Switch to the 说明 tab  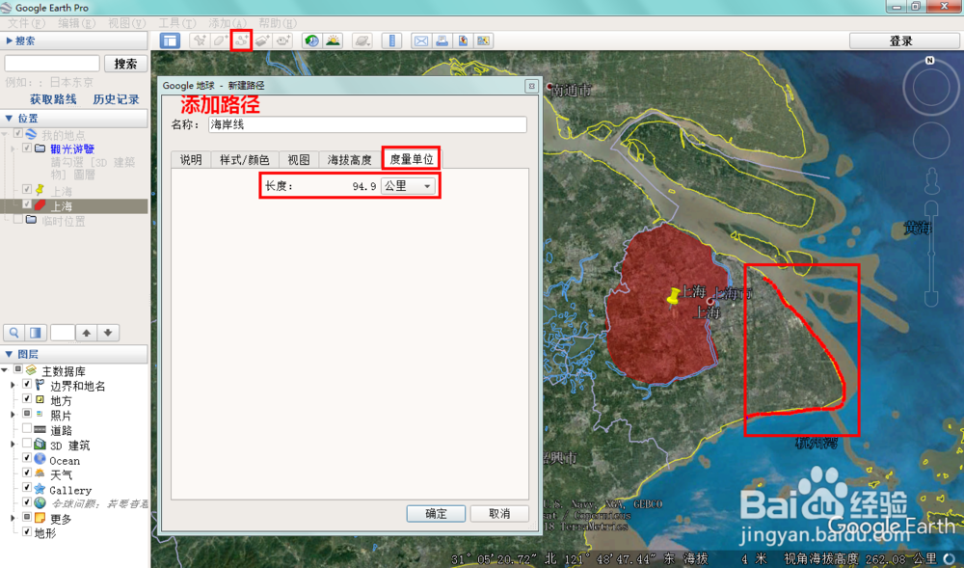(191, 160)
